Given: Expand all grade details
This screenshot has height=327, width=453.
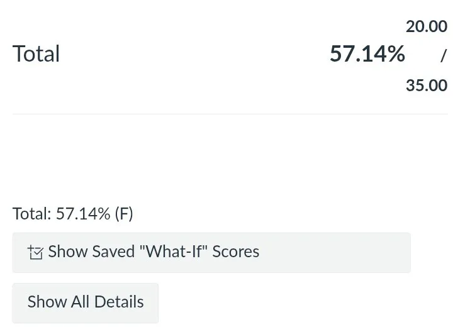Looking at the screenshot, I should pyautogui.click(x=86, y=302).
